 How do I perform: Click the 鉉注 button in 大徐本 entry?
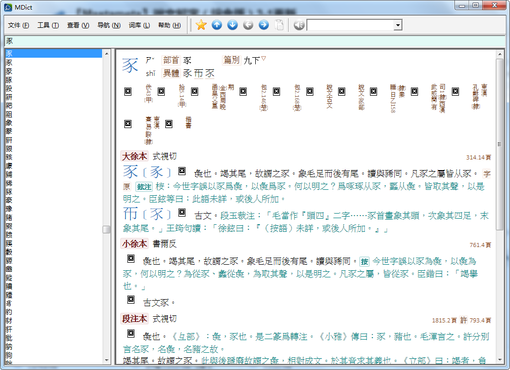(x=144, y=186)
